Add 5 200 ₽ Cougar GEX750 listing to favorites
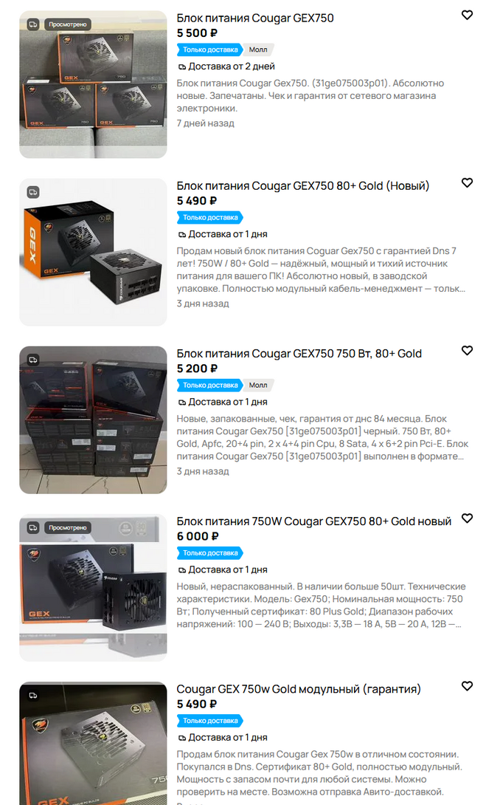486x805 pixels. pyautogui.click(x=467, y=351)
